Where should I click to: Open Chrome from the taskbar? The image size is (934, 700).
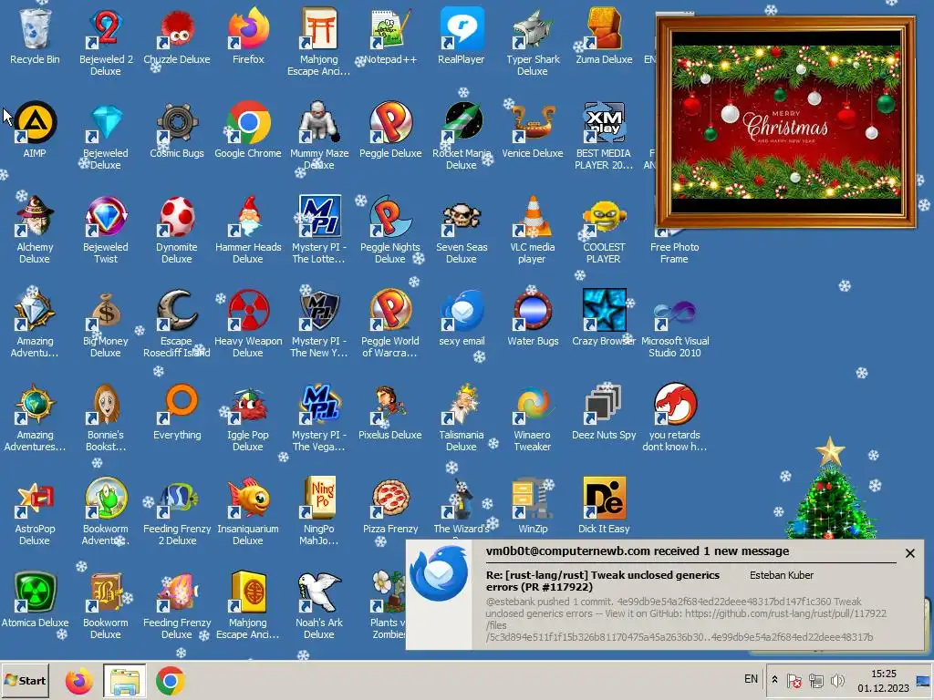point(171,681)
